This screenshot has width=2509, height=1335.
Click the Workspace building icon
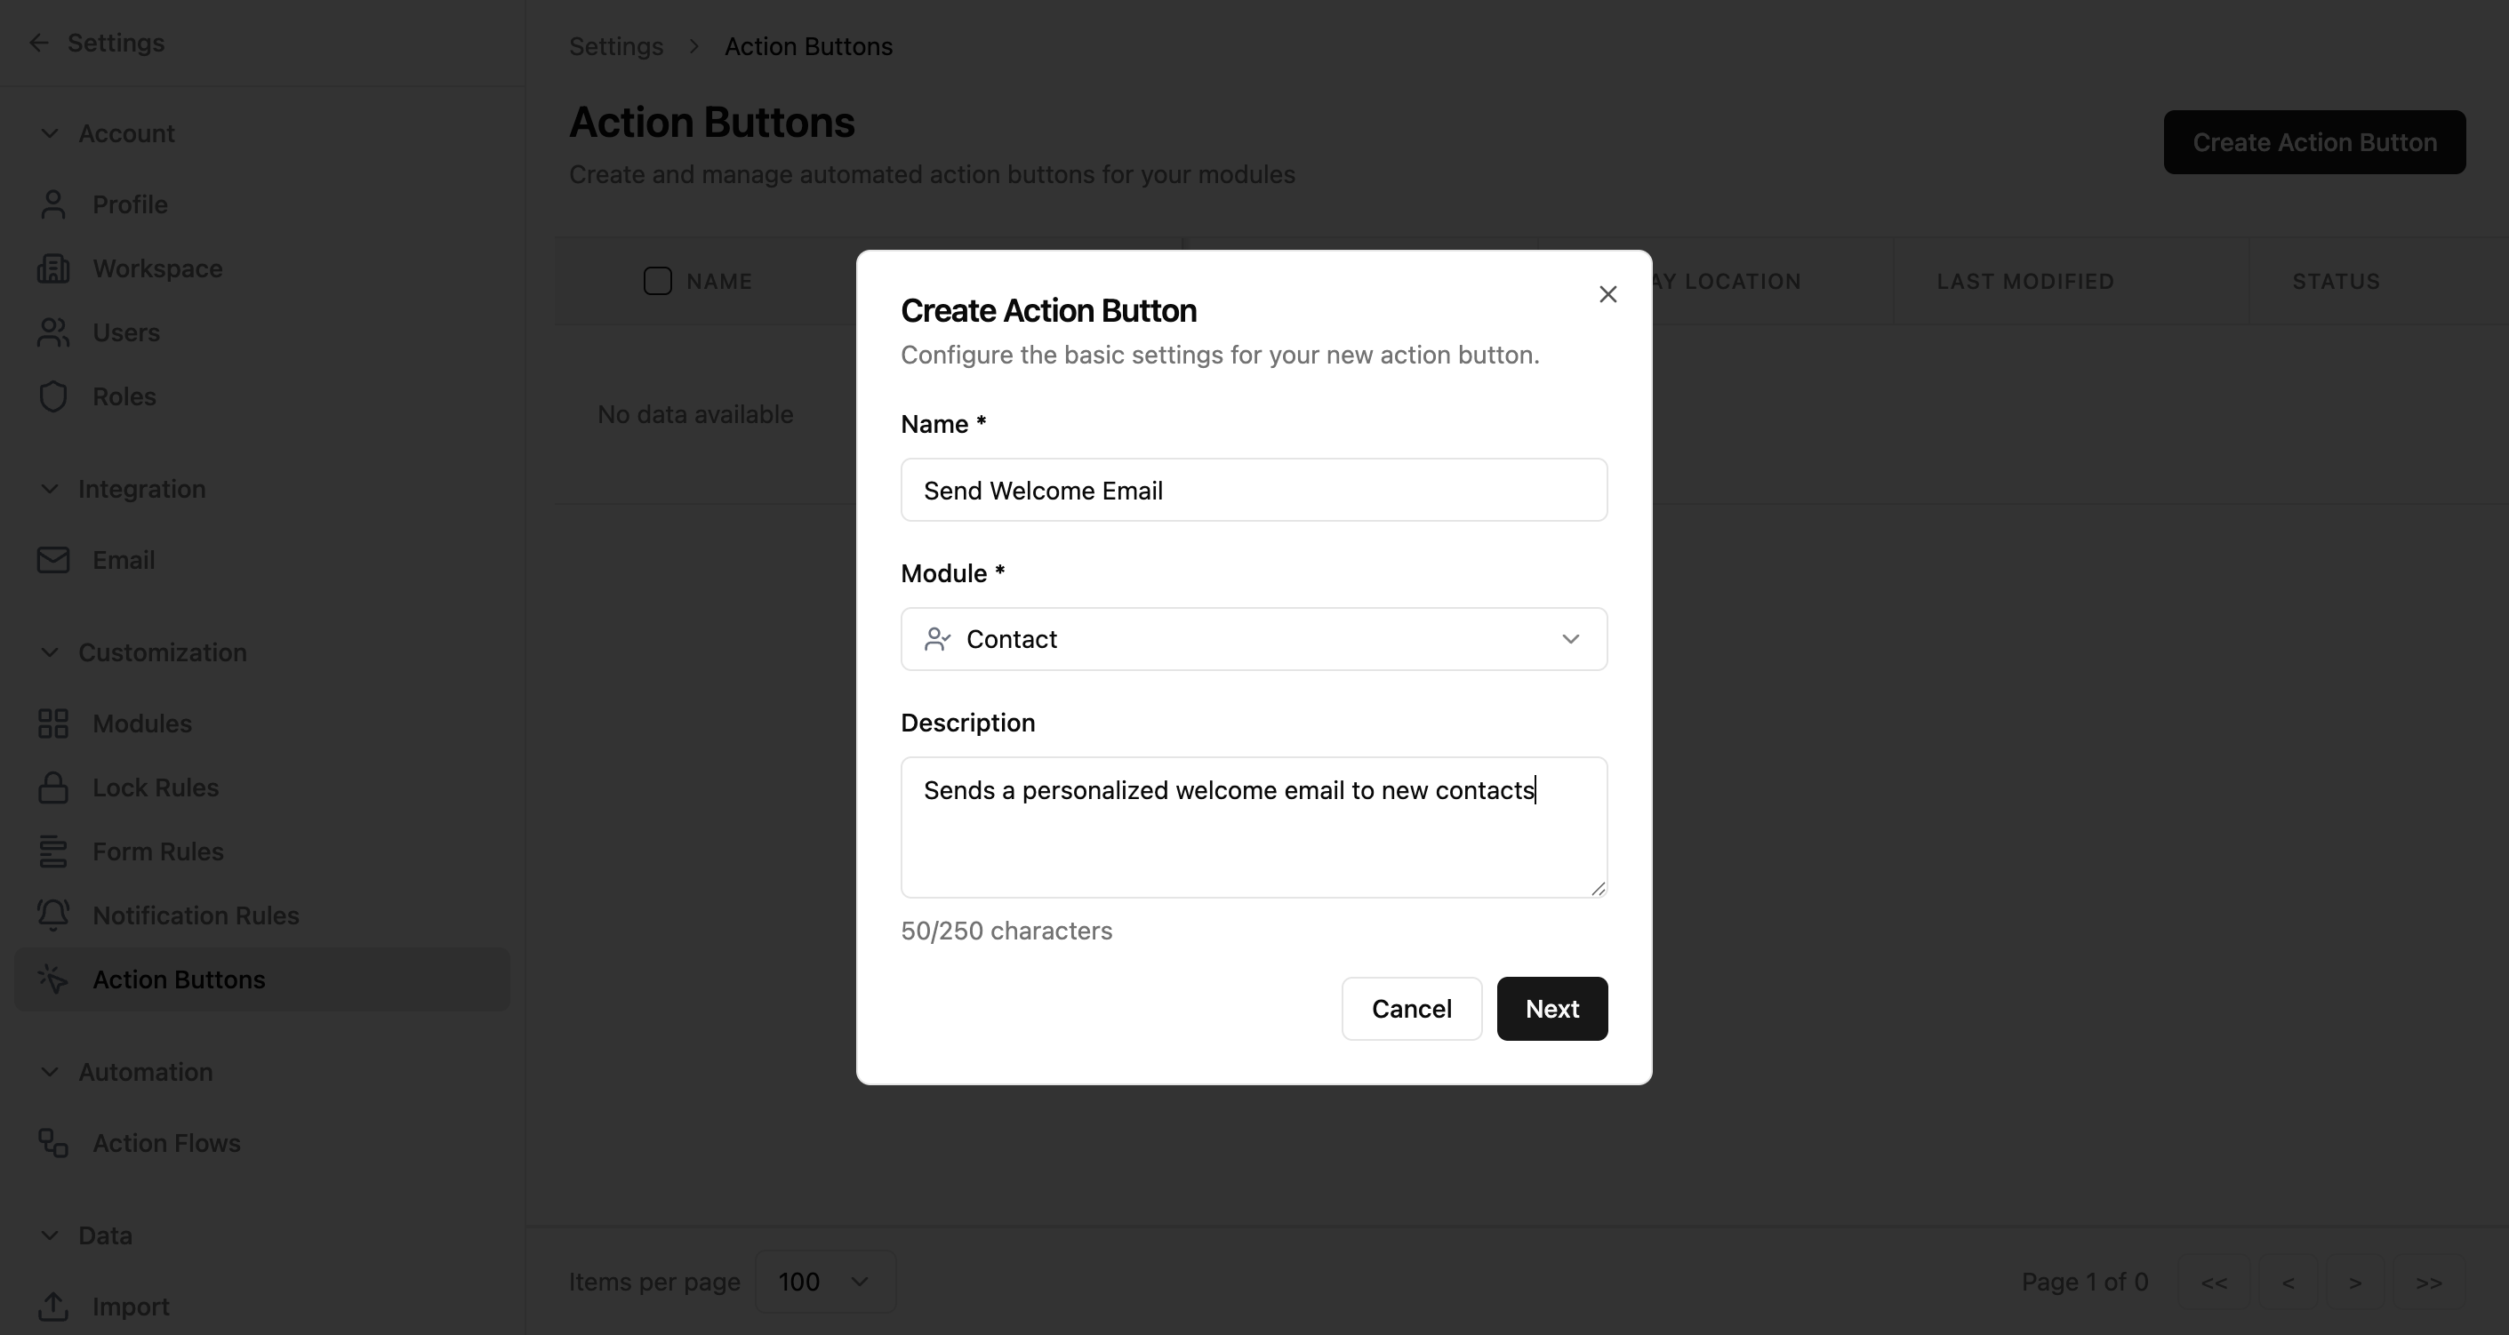(x=53, y=268)
